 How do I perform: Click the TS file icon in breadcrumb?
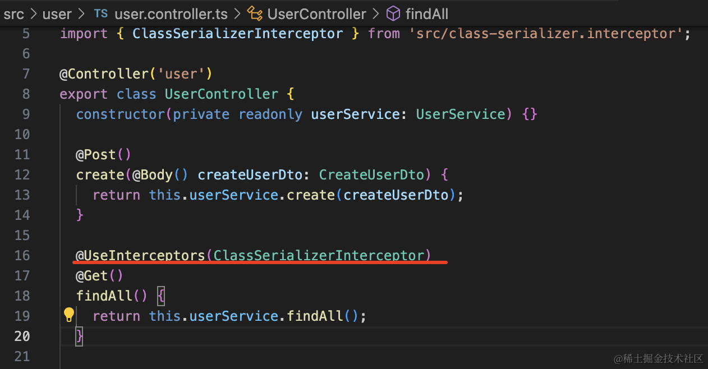point(101,14)
